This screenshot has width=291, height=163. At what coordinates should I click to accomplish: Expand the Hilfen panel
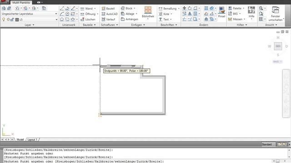(x=242, y=25)
